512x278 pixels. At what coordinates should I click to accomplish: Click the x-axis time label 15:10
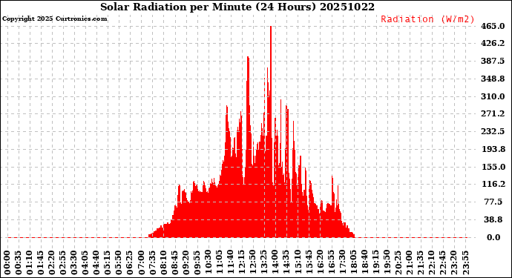[298, 263]
